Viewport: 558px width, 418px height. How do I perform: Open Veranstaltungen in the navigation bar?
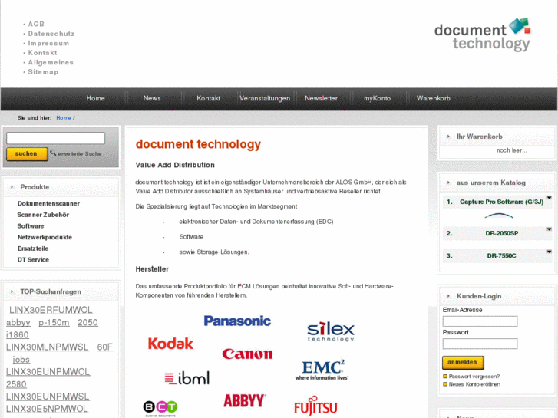(265, 98)
